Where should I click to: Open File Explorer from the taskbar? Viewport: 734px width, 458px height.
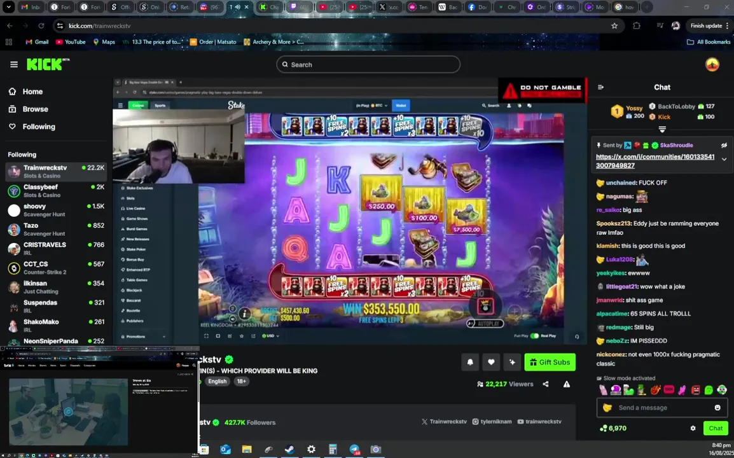[x=247, y=450]
